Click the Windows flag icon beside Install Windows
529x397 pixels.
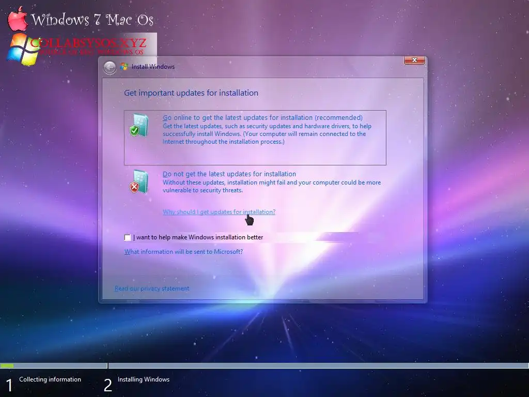[x=125, y=67]
